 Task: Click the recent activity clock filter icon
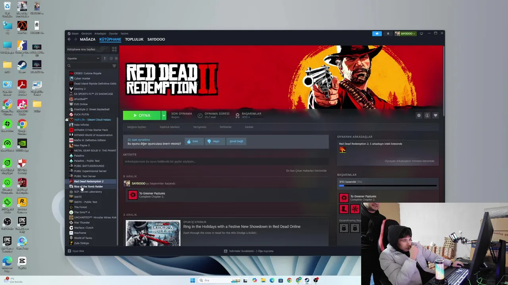click(x=111, y=59)
